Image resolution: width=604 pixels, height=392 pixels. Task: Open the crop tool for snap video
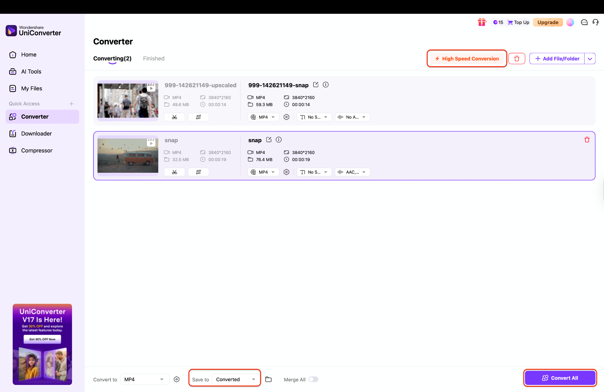198,172
